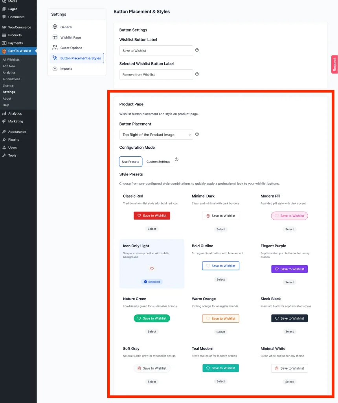Click black Sleek Black Save to Wishlist preview
The width and height of the screenshot is (338, 403).
(290, 318)
